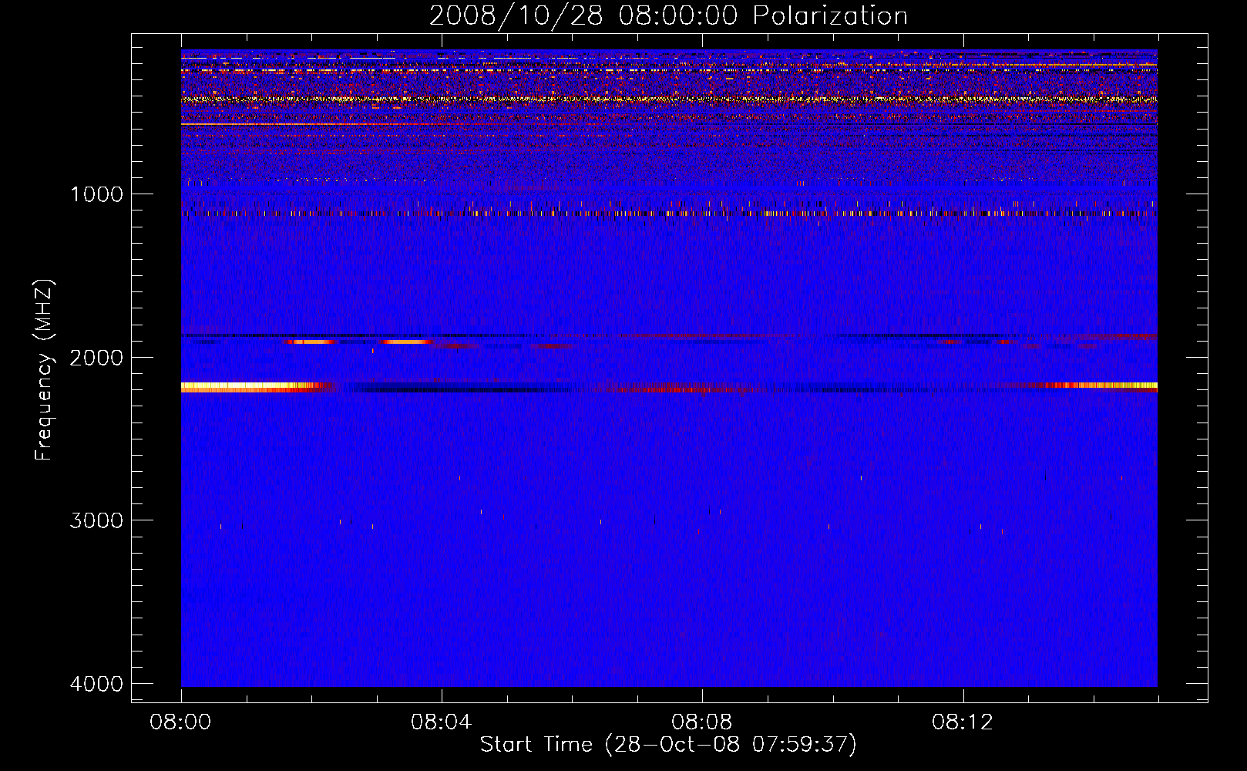Click the 08:08 time tick label
The image size is (1247, 771).
pos(702,722)
